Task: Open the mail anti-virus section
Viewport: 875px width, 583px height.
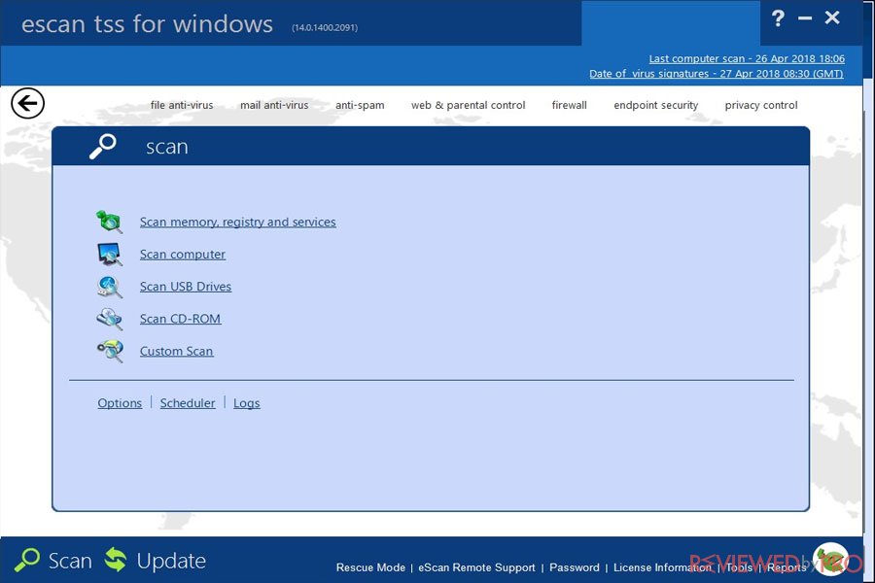Action: (274, 105)
